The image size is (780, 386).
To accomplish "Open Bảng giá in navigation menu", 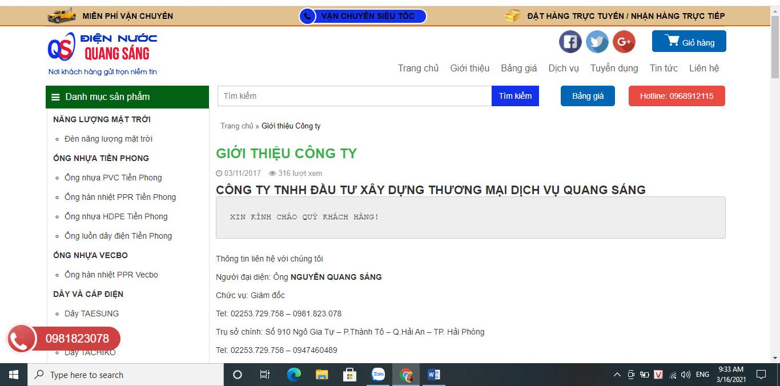I will click(519, 69).
